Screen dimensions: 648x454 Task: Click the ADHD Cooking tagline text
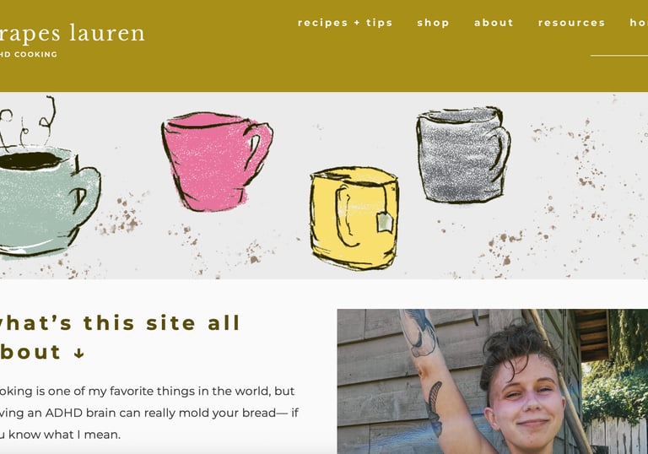pyautogui.click(x=28, y=54)
